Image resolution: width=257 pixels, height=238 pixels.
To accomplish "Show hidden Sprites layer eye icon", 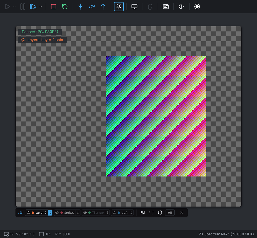I will pos(57,213).
